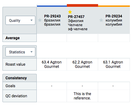
Task: Open the Quality dropdown
Action: [x=20, y=20]
